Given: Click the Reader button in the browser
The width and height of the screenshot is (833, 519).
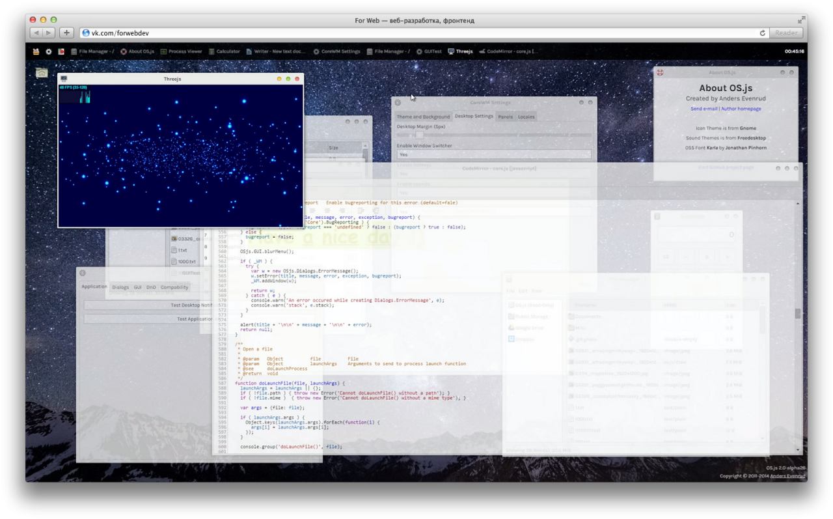Looking at the screenshot, I should pos(786,33).
